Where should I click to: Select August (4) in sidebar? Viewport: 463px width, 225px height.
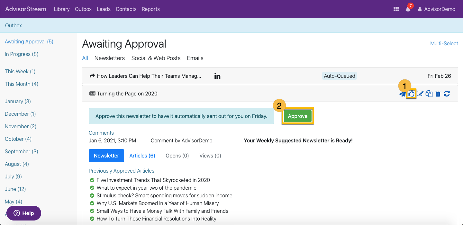click(17, 164)
